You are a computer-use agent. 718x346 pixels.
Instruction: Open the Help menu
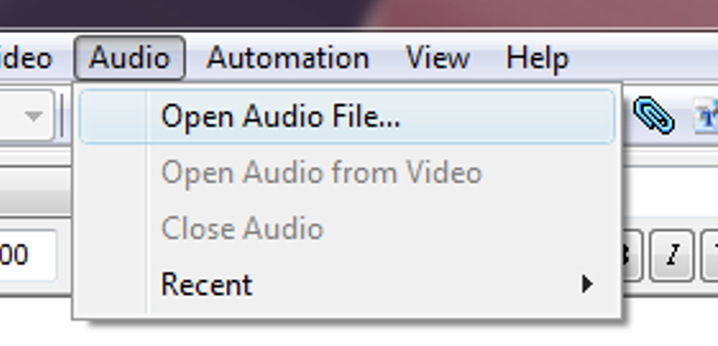537,58
